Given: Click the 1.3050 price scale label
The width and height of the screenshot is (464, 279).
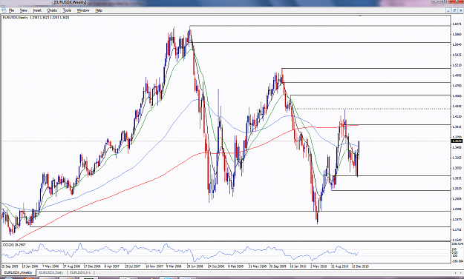Looking at the screenshot, I should 457,168.
